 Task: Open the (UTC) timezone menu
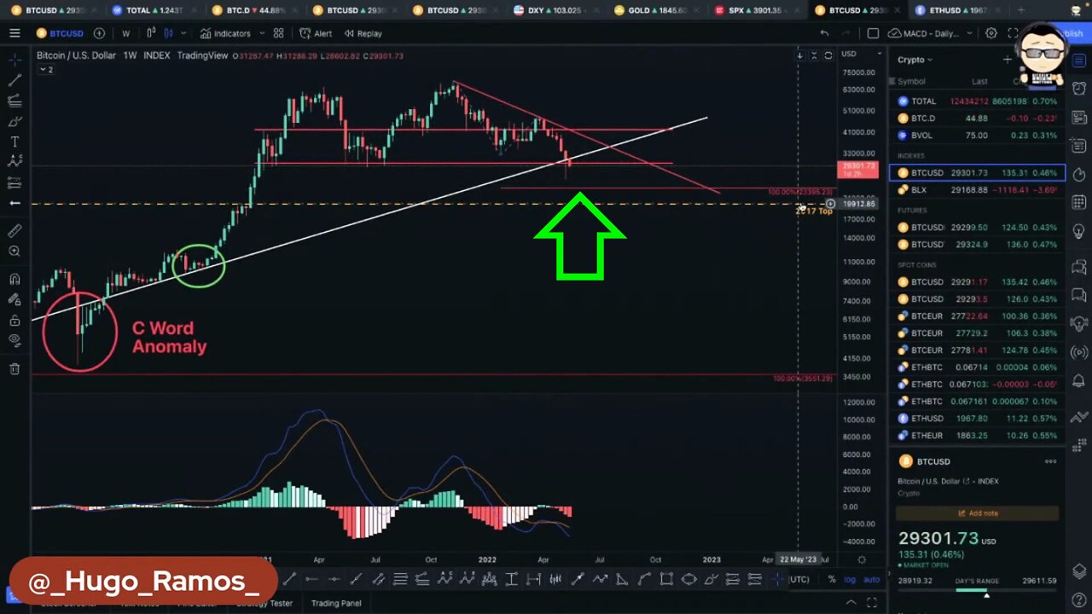(799, 580)
